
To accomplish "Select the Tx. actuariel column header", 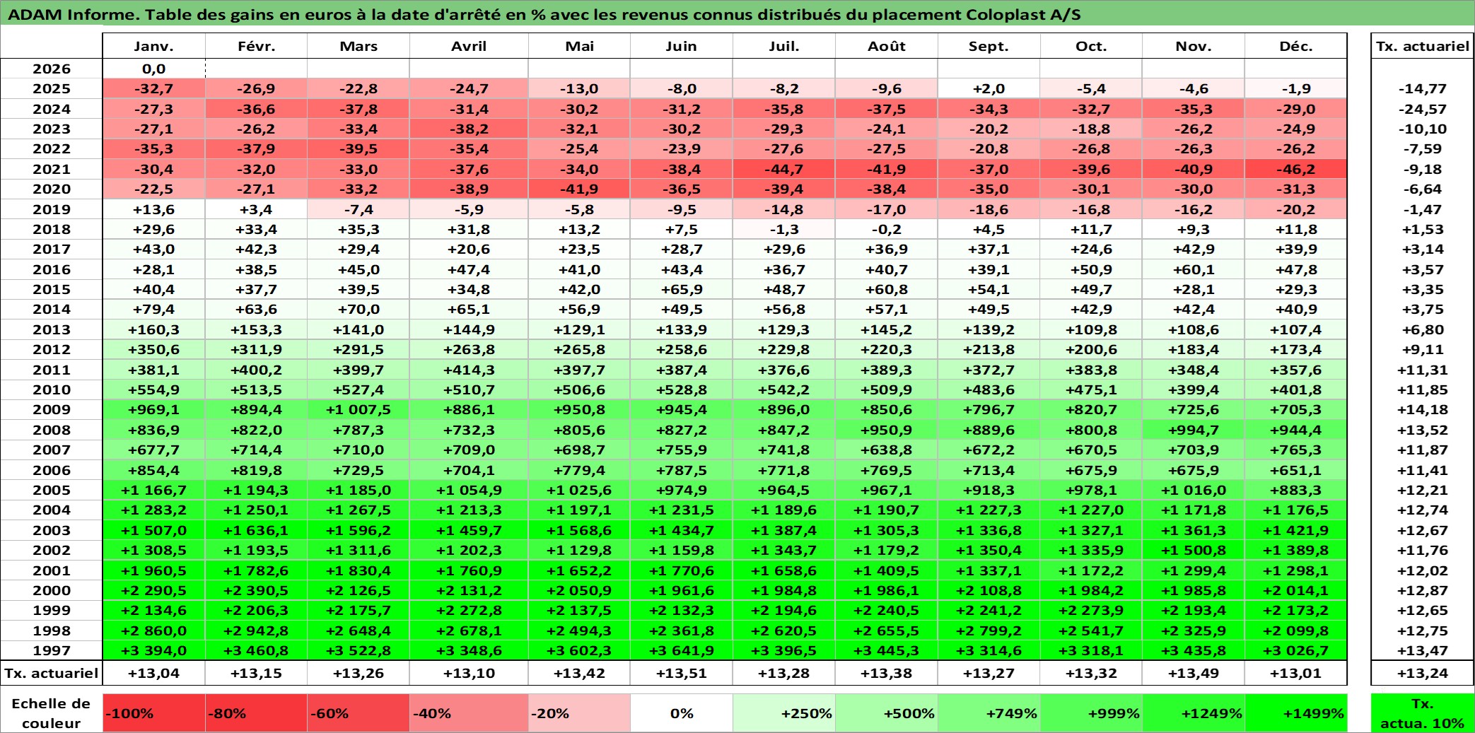I will tap(1423, 46).
